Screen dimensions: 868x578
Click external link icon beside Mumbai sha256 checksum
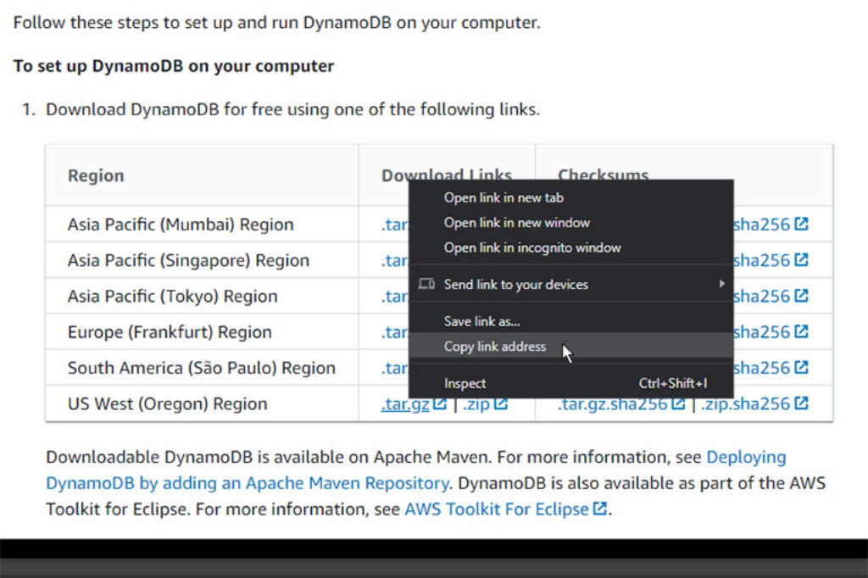coord(801,224)
